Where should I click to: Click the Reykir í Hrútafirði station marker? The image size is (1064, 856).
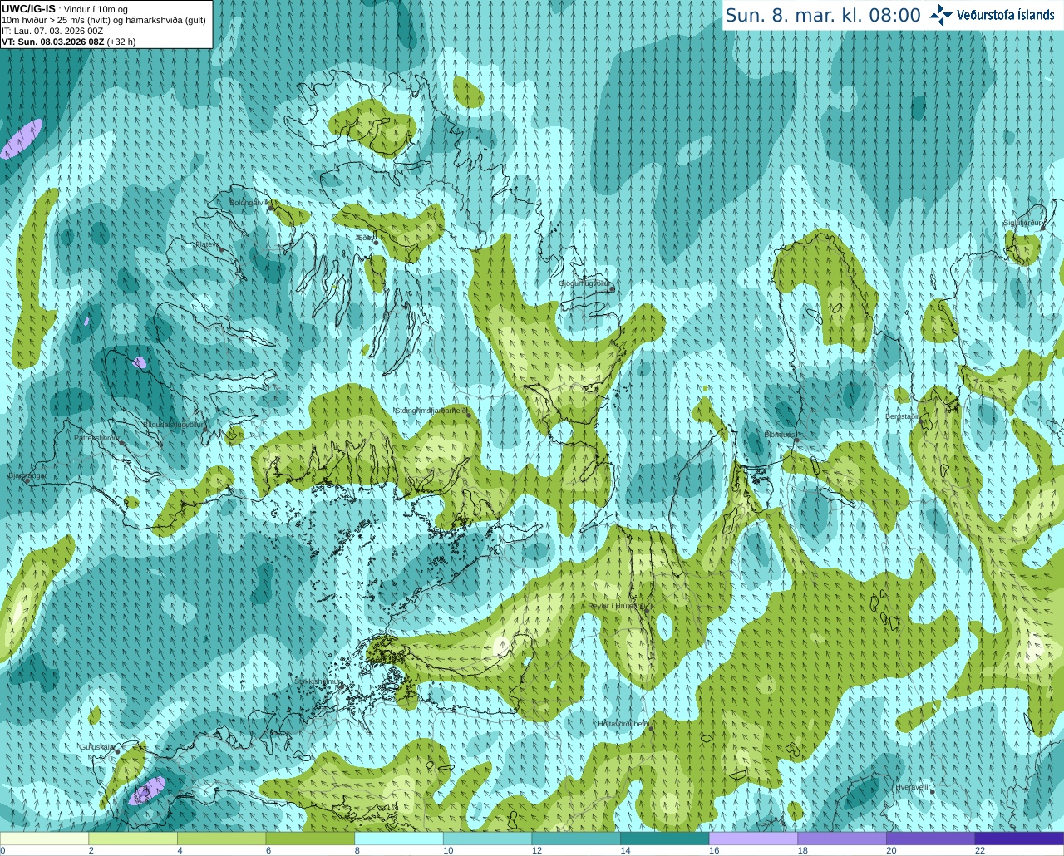646,609
